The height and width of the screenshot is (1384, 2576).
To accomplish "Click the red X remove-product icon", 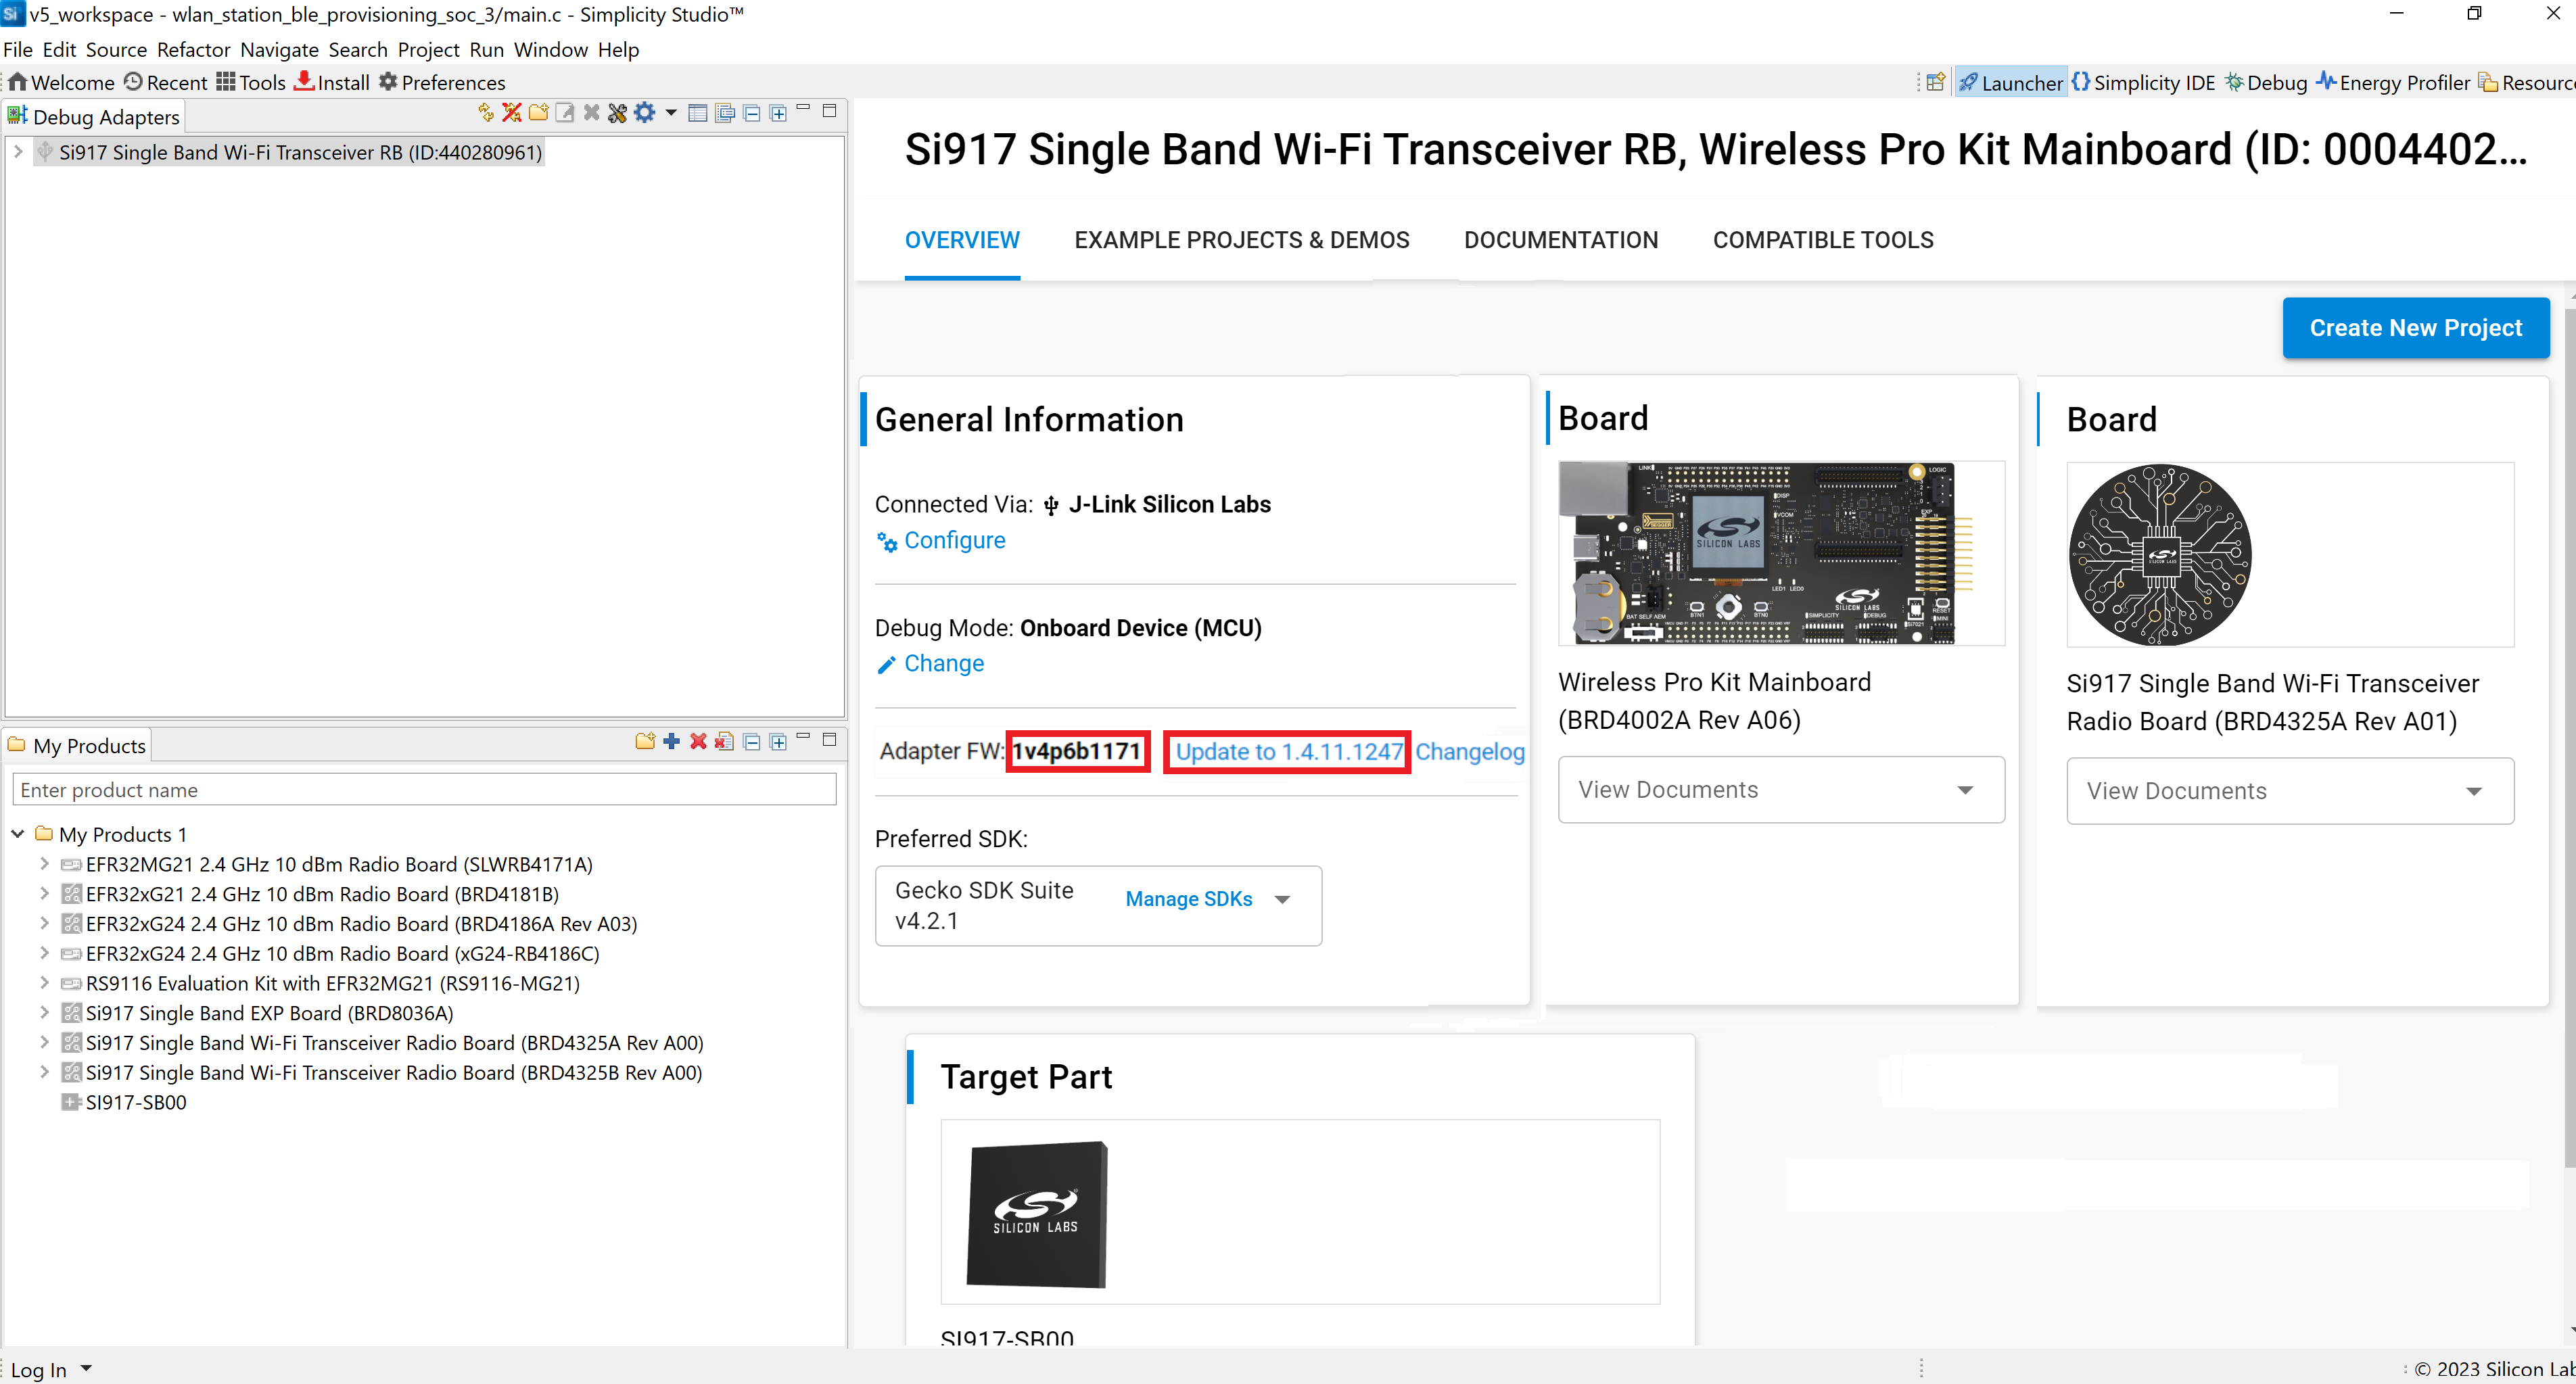I will click(698, 741).
